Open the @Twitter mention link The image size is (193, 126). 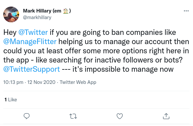(x=33, y=32)
